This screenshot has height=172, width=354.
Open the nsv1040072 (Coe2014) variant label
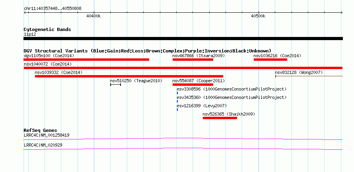[48, 64]
